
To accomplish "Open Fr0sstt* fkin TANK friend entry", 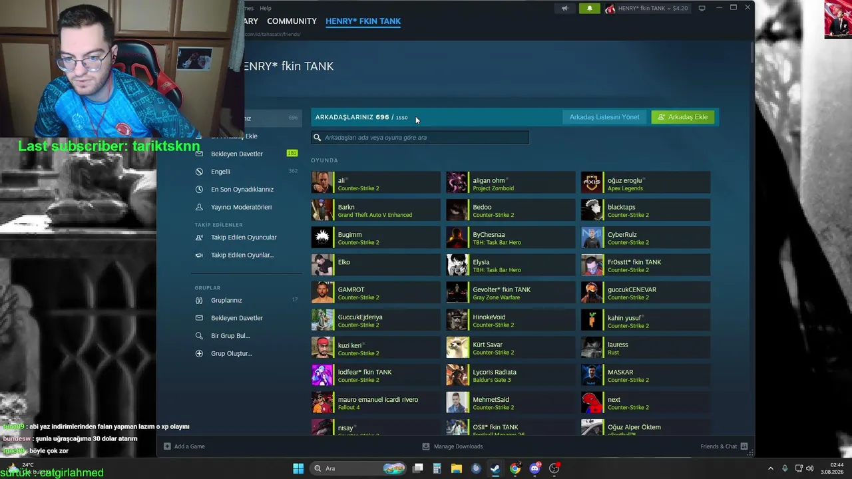I will pyautogui.click(x=646, y=265).
